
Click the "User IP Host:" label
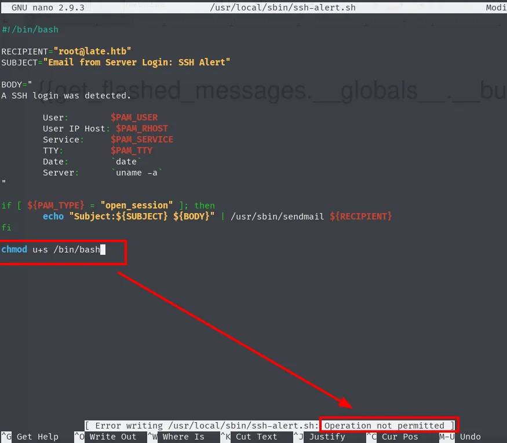[x=76, y=129]
